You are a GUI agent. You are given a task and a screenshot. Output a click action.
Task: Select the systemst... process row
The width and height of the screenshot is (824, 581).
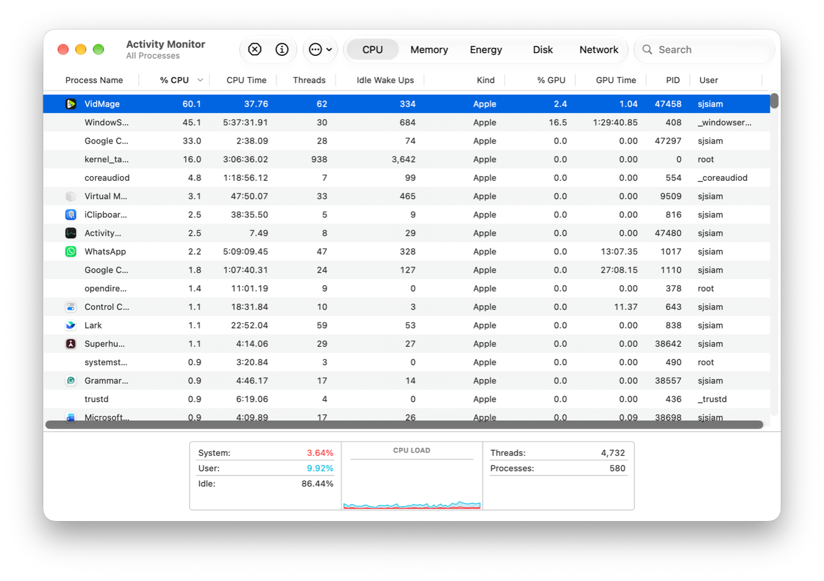(407, 362)
